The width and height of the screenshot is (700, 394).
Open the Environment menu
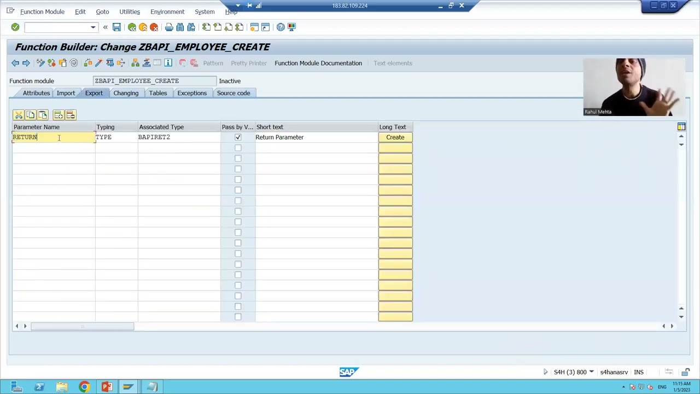(x=167, y=11)
